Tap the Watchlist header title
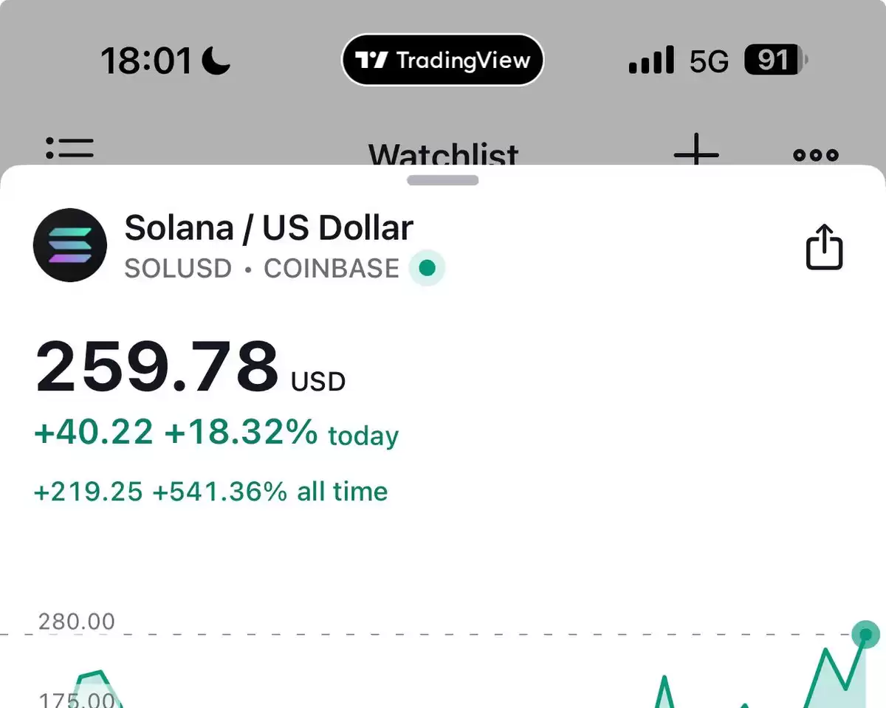 pos(443,154)
